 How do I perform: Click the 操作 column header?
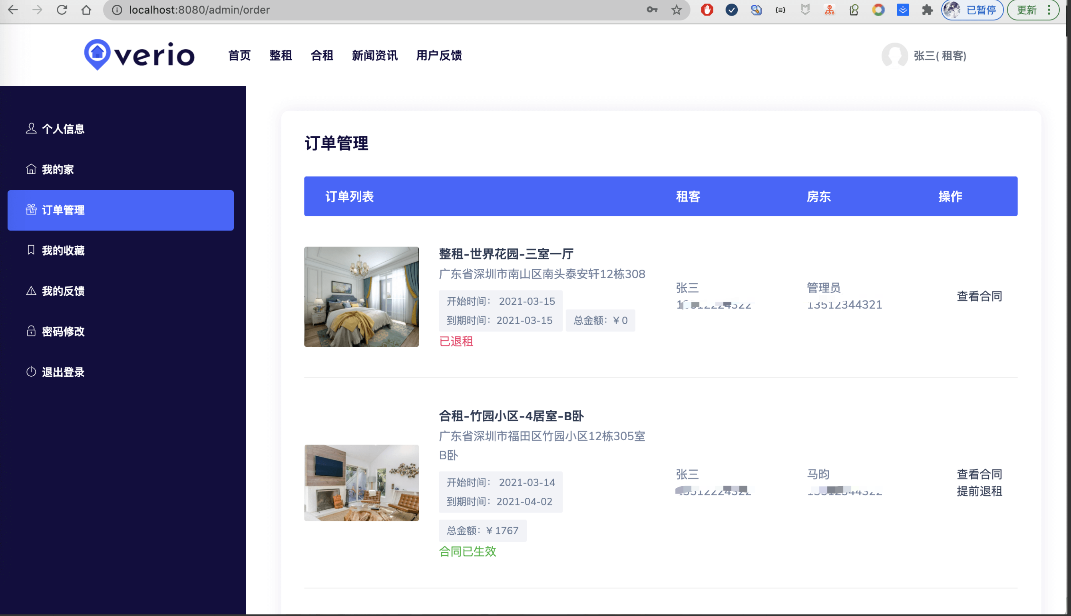coord(950,196)
